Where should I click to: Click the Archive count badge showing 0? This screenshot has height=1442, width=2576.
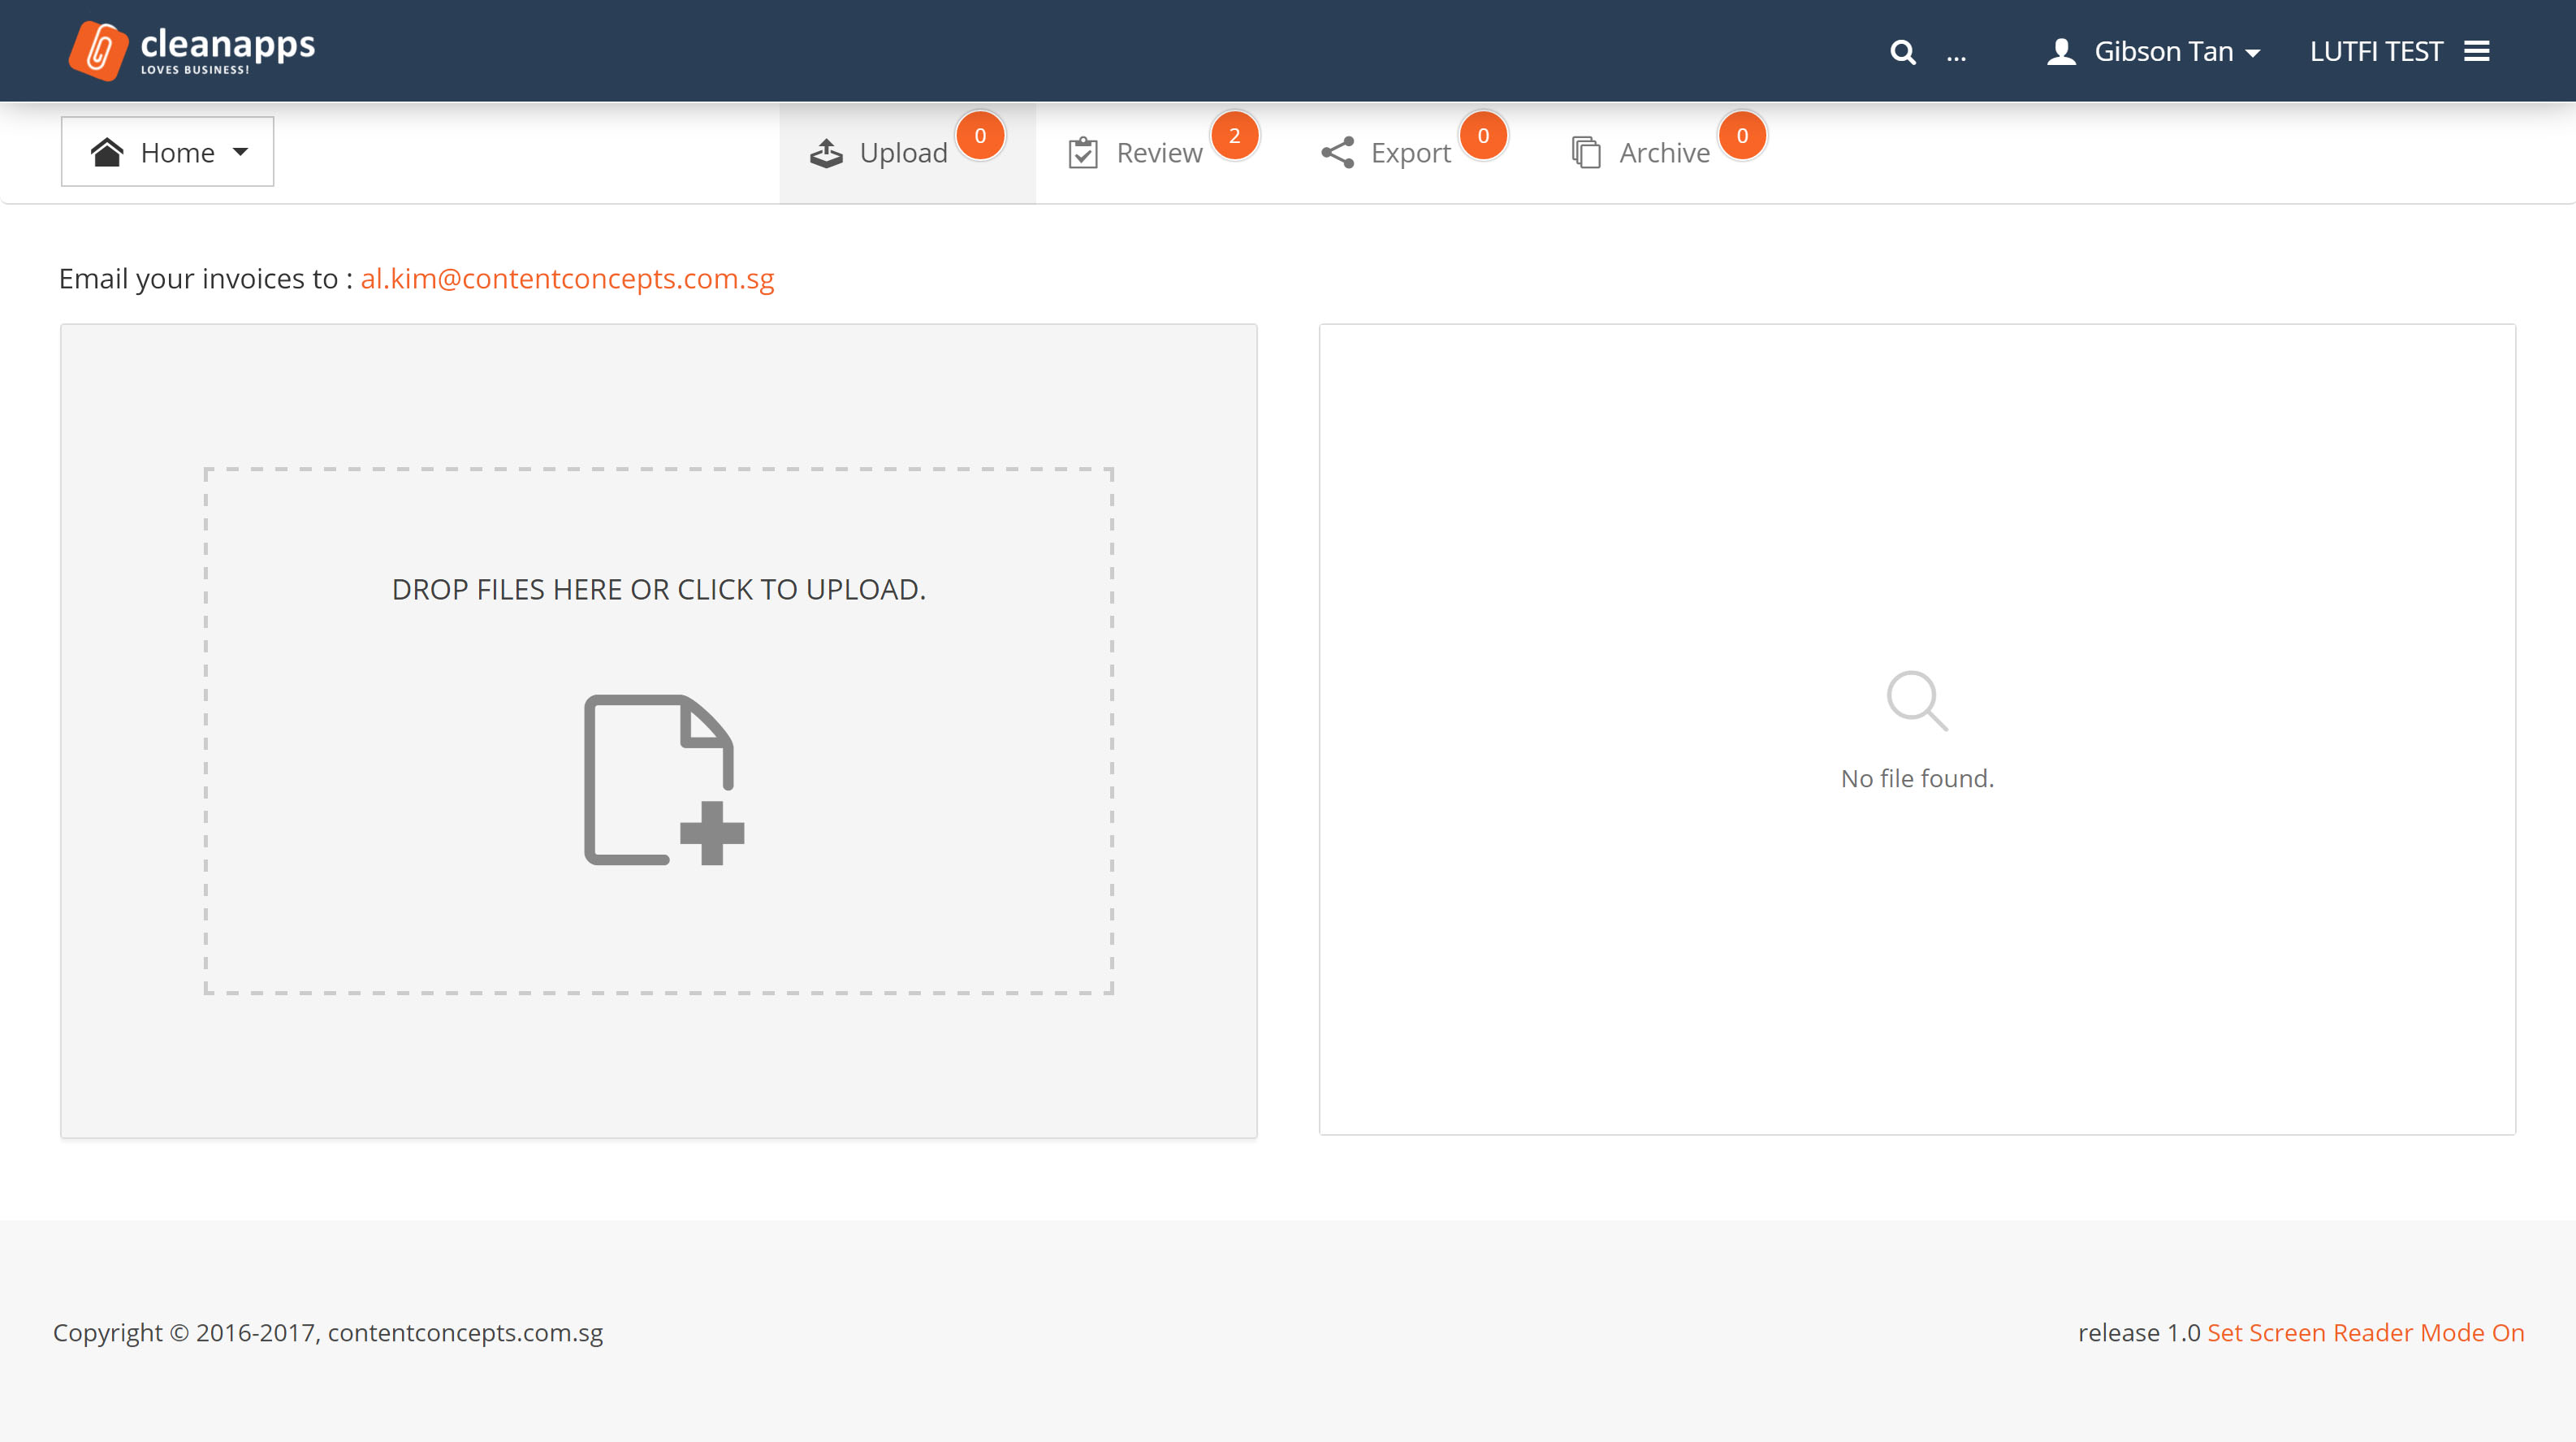click(1742, 136)
